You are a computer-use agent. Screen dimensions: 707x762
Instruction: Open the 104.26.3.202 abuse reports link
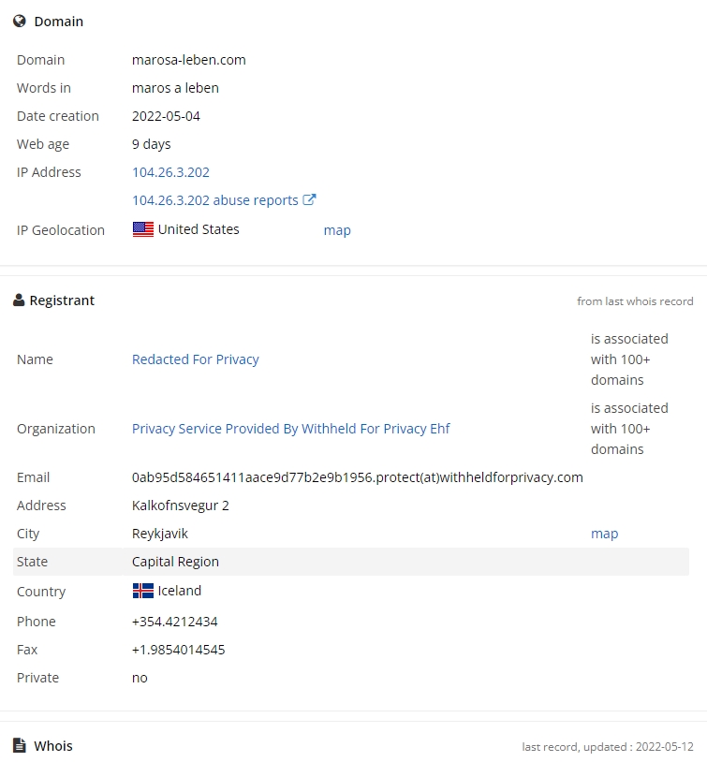click(x=215, y=200)
